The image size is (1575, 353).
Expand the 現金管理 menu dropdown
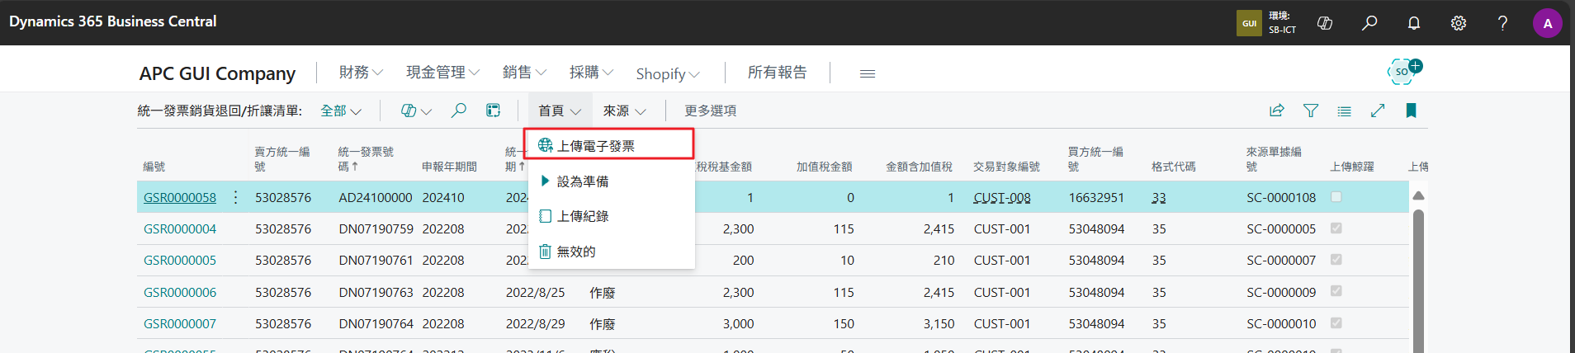coord(442,73)
